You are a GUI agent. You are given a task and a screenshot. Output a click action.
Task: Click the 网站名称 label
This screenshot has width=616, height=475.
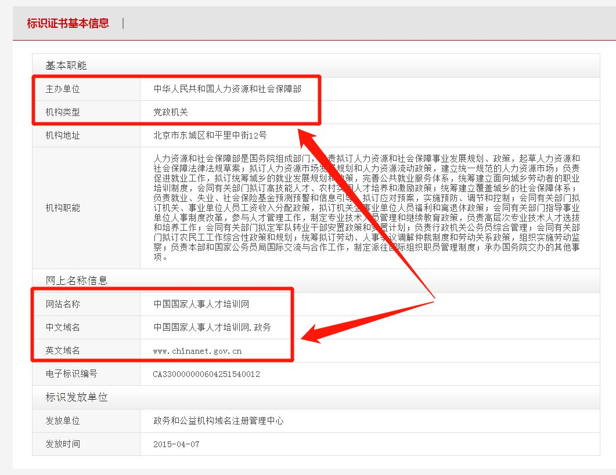63,304
